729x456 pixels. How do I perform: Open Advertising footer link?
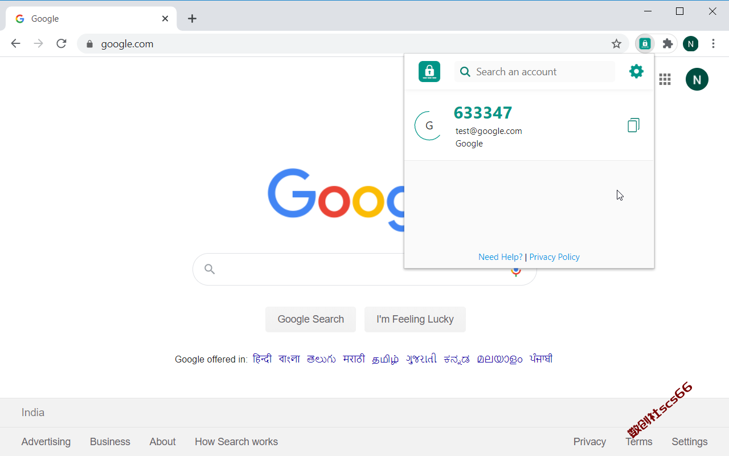(46, 442)
